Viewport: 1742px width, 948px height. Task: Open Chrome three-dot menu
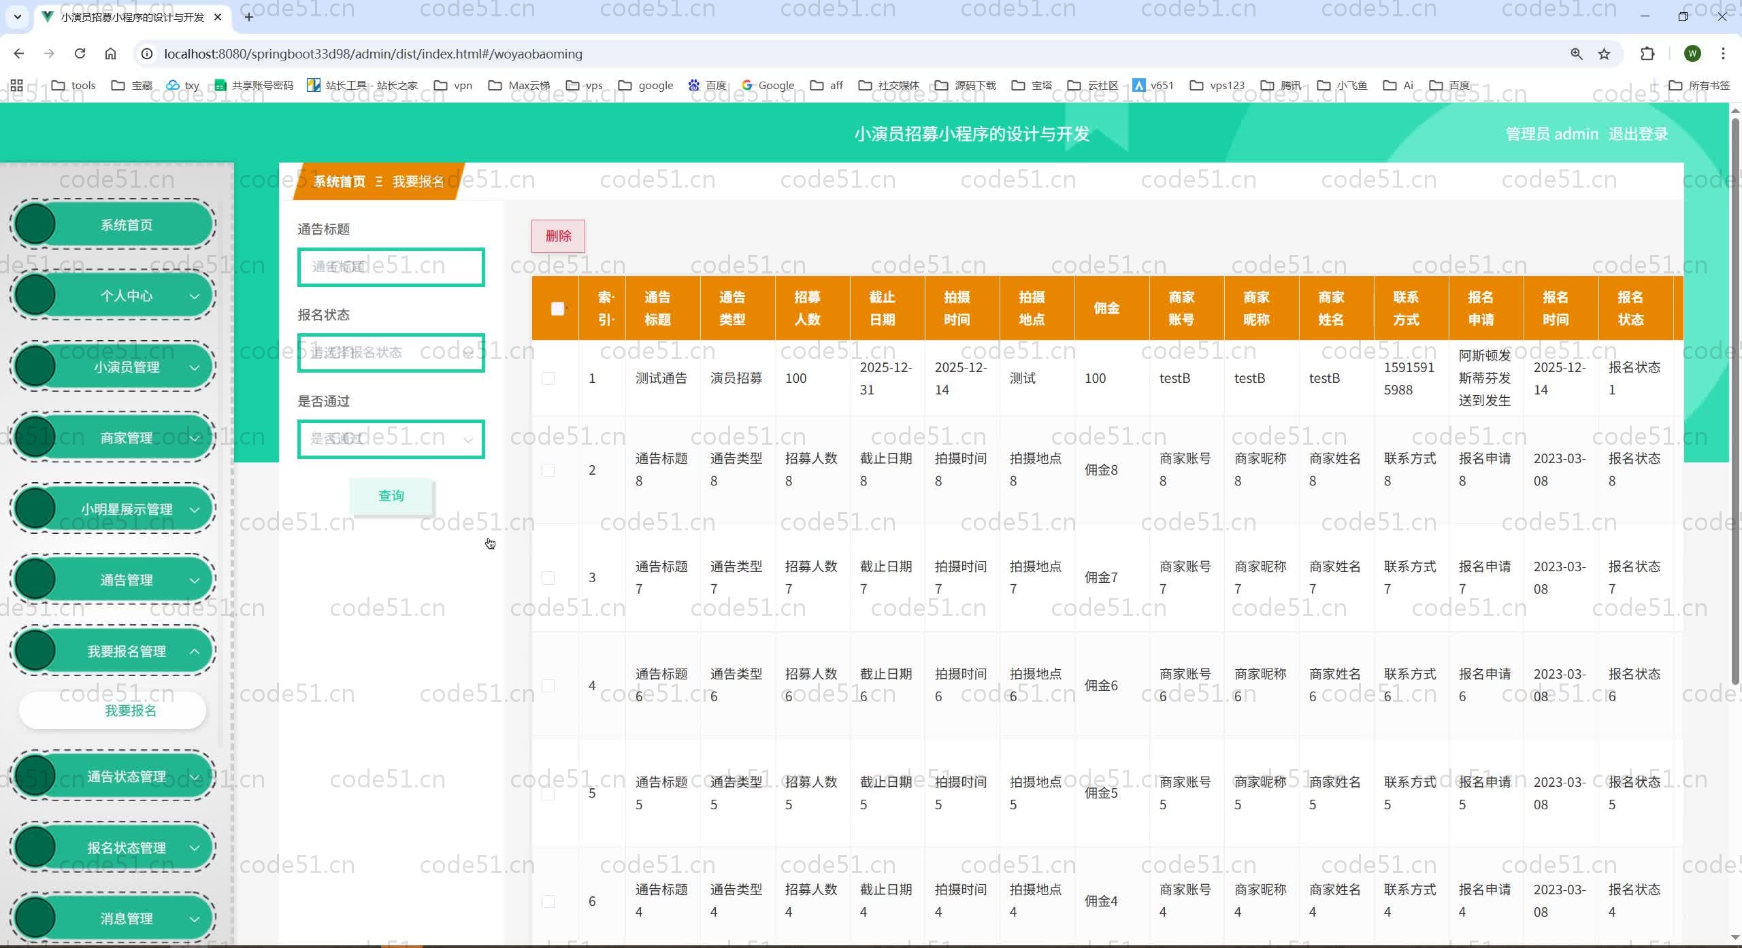(x=1723, y=54)
